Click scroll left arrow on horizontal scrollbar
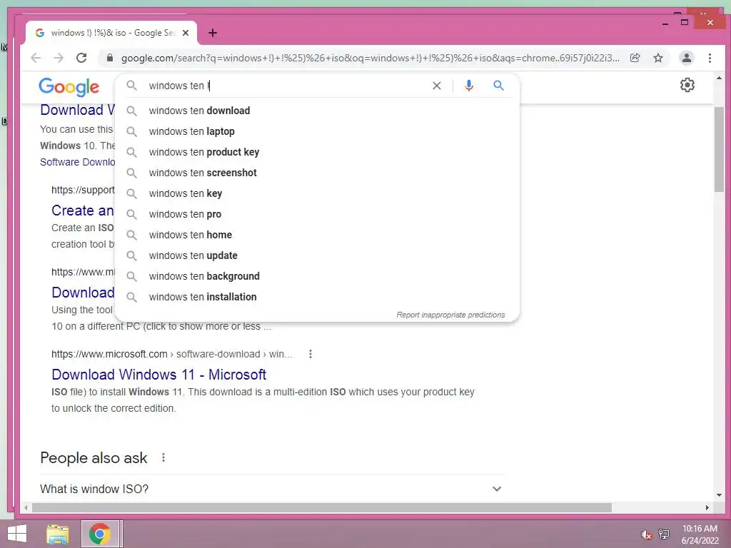731x548 pixels. coord(26,507)
